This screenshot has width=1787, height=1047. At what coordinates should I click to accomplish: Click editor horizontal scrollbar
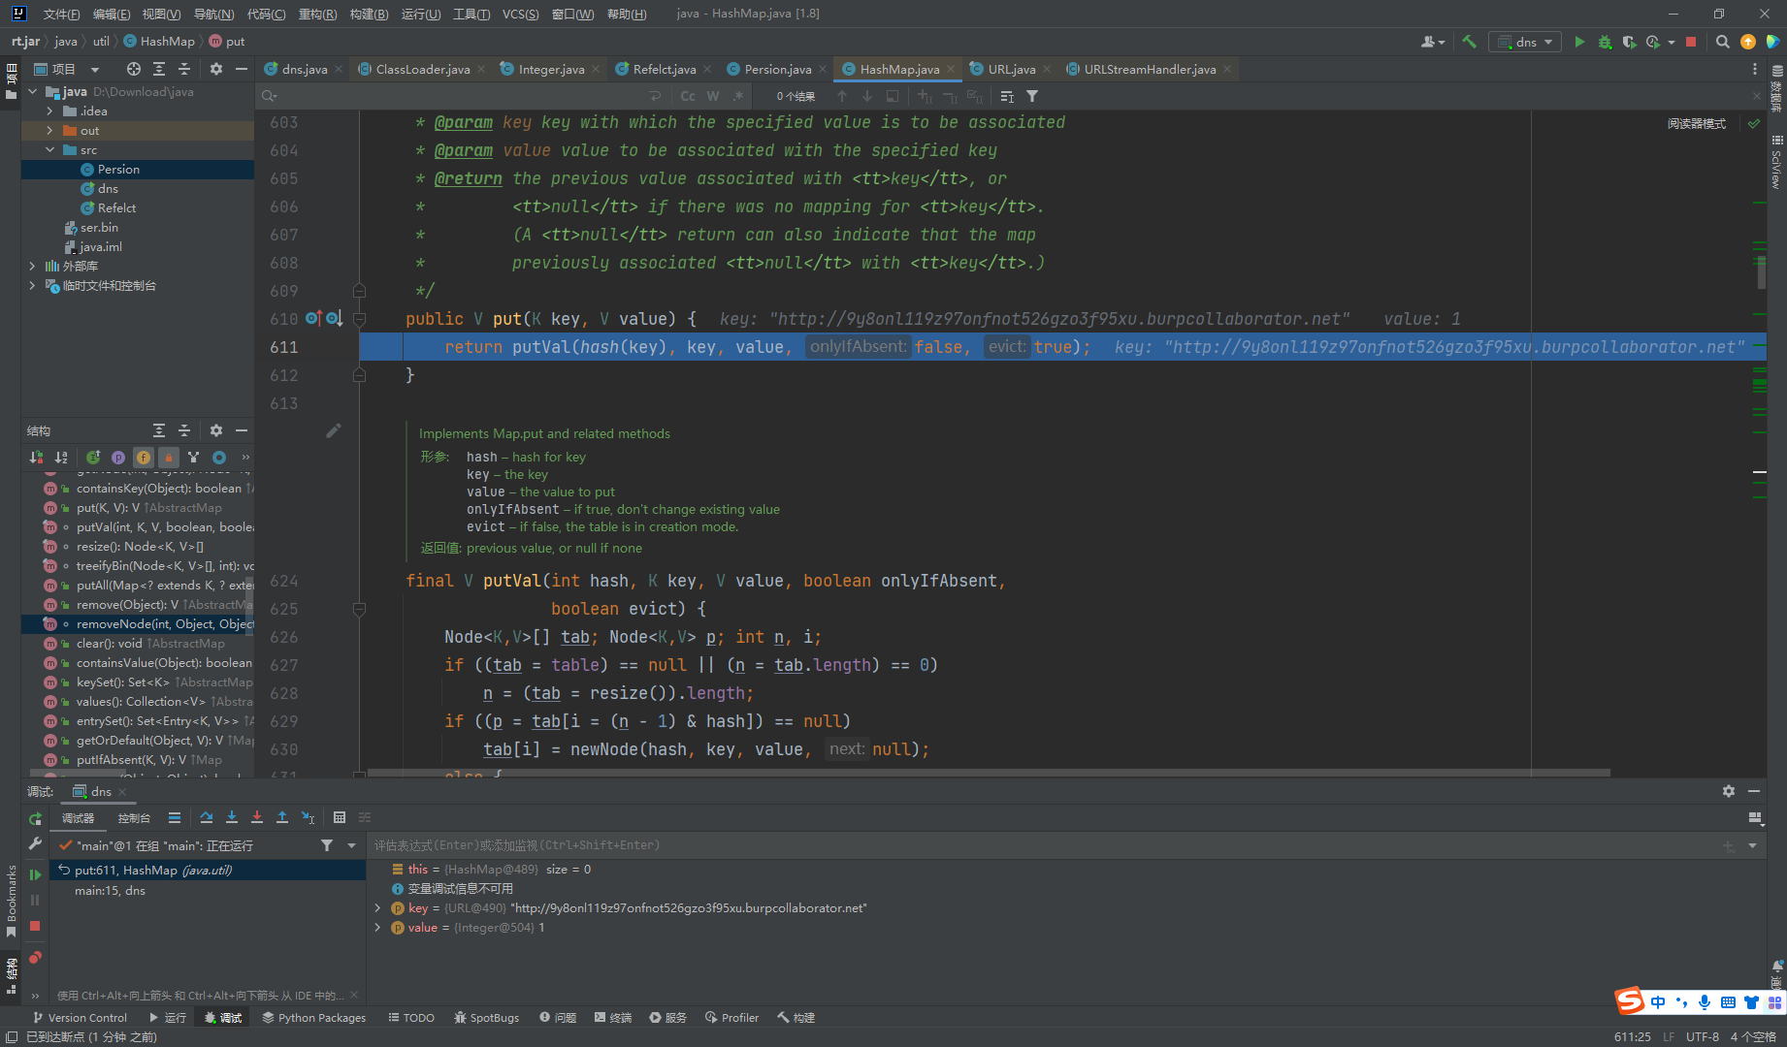(989, 773)
